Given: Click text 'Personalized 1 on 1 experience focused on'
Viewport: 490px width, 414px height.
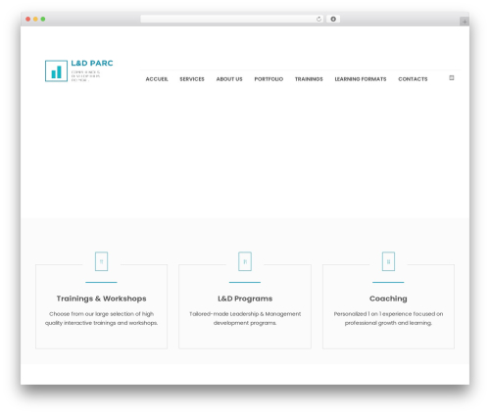Looking at the screenshot, I should pyautogui.click(x=388, y=314).
